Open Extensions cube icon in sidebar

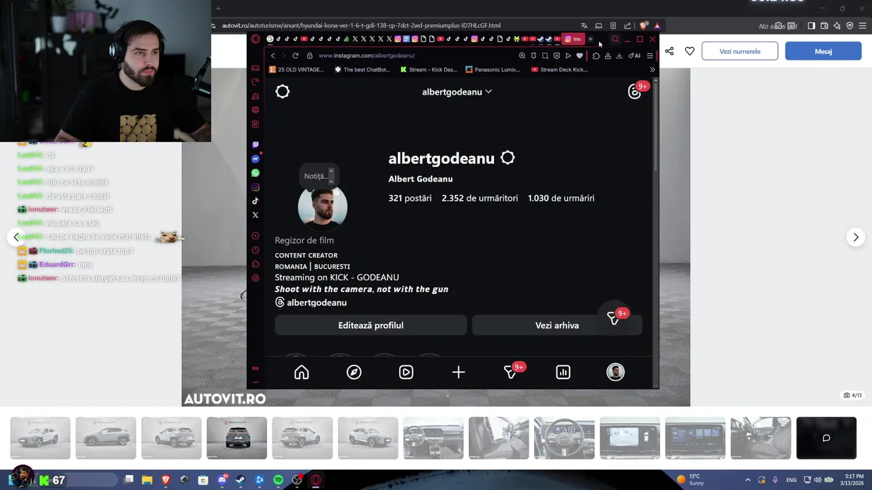(x=255, y=264)
